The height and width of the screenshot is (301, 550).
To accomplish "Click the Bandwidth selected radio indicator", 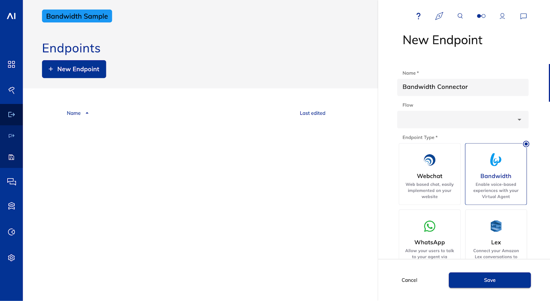I will click(x=526, y=144).
